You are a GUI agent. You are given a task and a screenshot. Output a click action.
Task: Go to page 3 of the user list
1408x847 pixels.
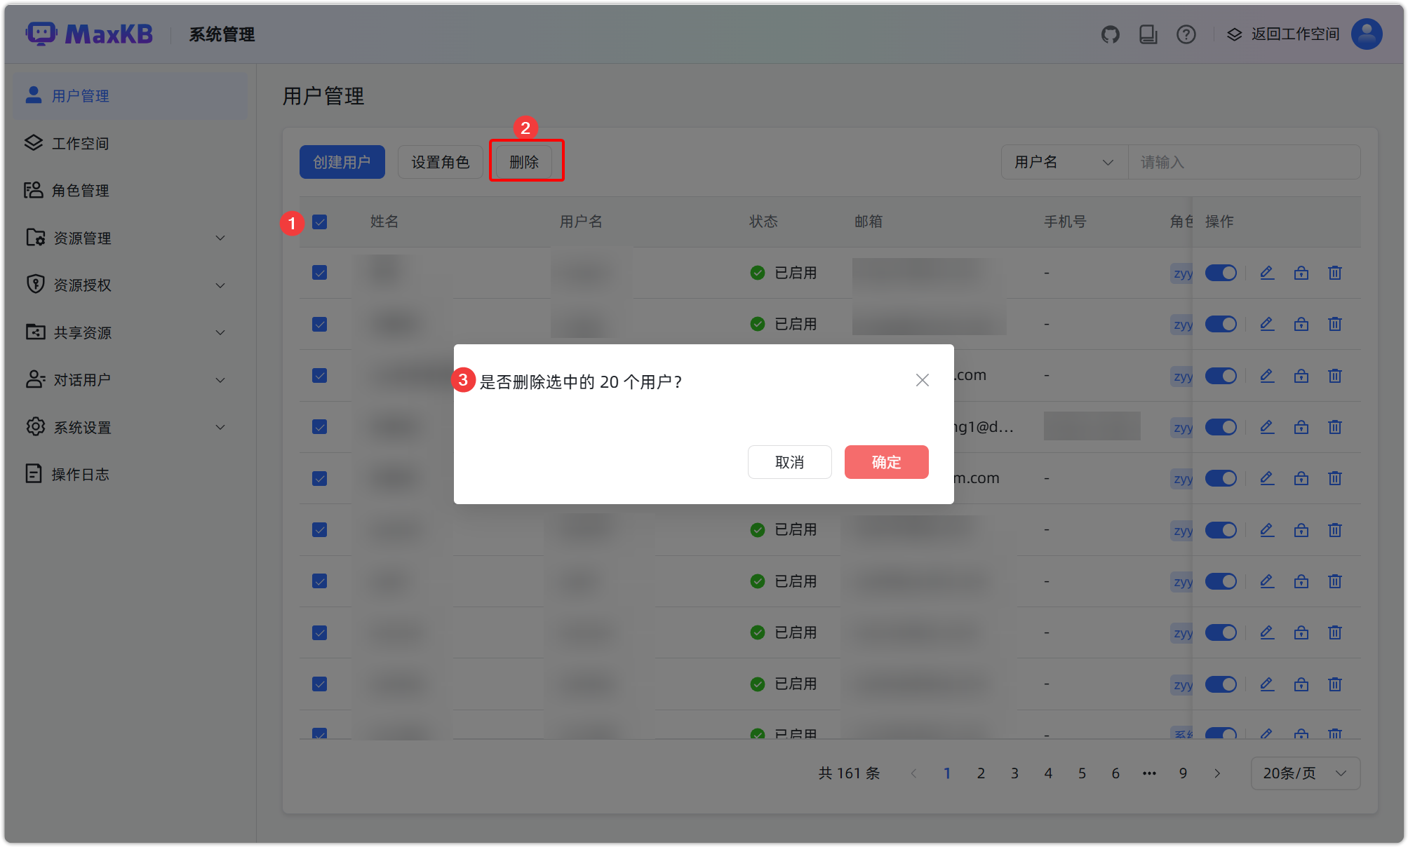point(1014,773)
